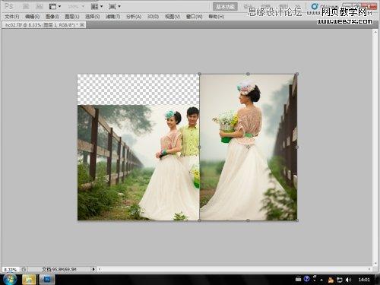Open the 帮助(H) menu

tap(216, 17)
